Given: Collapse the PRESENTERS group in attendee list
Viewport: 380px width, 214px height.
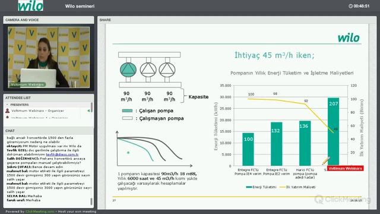Looking at the screenshot, I should tap(7, 105).
